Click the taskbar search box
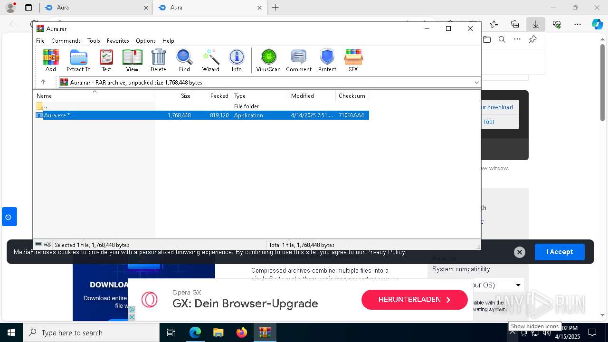Viewport: 608px width, 342px height. [x=91, y=332]
